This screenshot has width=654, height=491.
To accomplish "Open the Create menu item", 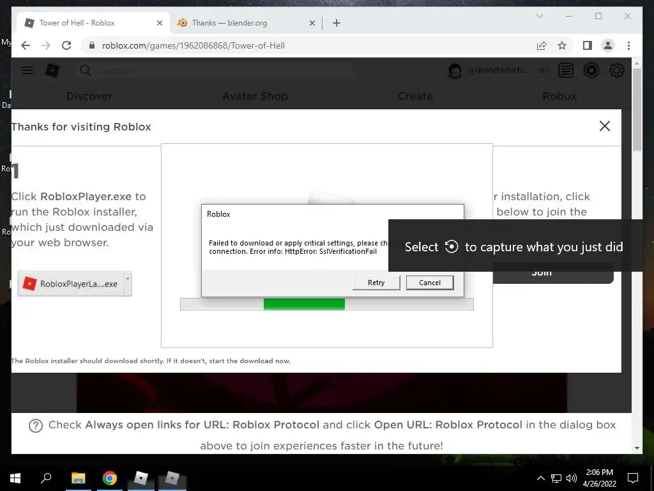I will 415,96.
